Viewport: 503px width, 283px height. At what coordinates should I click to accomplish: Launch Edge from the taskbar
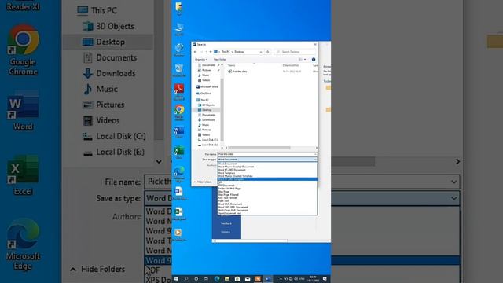point(217,279)
